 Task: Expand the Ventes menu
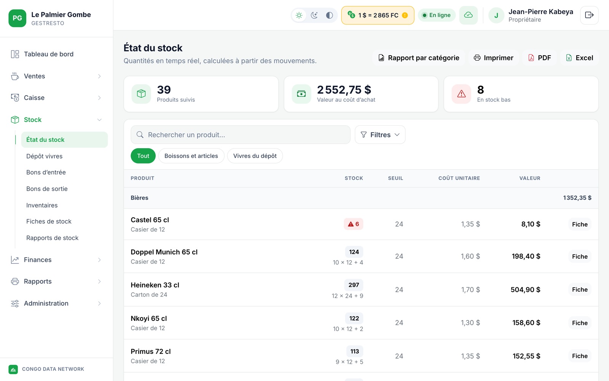(56, 76)
